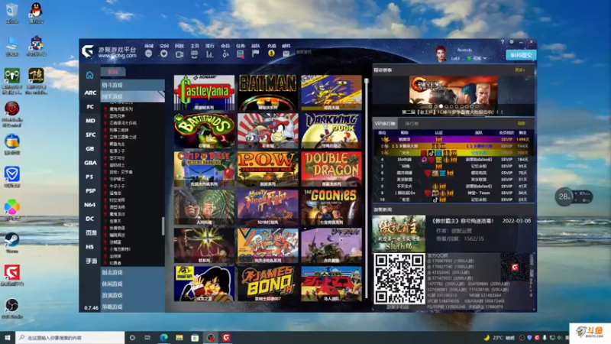The height and width of the screenshot is (344, 611).
Task: Click the game grid vertical scrollbar
Action: click(367, 187)
